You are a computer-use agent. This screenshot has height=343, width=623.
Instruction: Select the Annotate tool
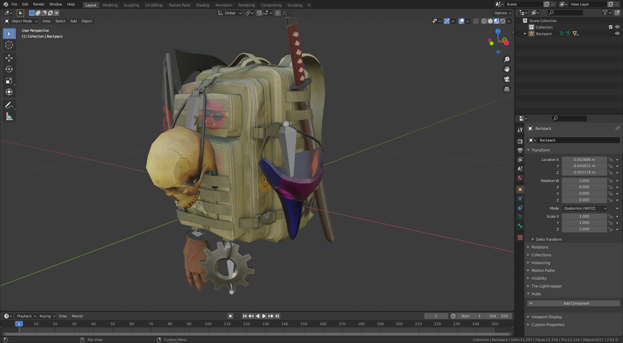pyautogui.click(x=9, y=105)
